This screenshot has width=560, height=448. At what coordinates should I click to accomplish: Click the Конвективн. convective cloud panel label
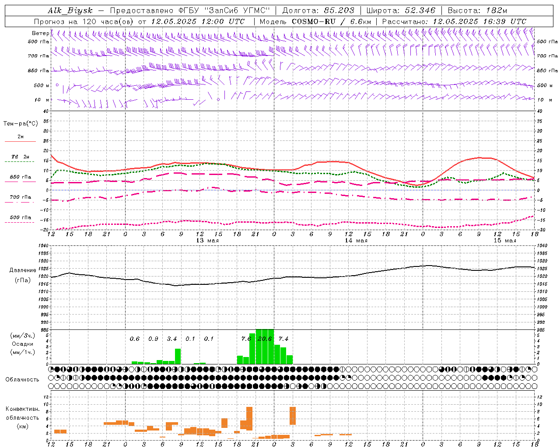[23, 409]
